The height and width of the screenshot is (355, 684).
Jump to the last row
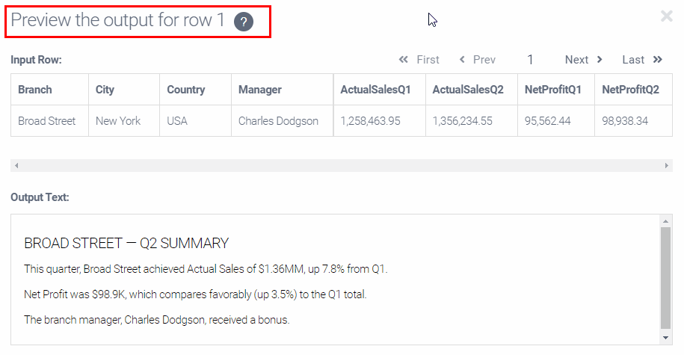(x=642, y=60)
